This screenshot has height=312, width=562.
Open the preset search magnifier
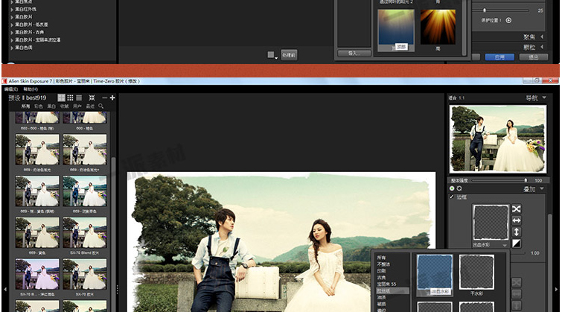click(101, 106)
